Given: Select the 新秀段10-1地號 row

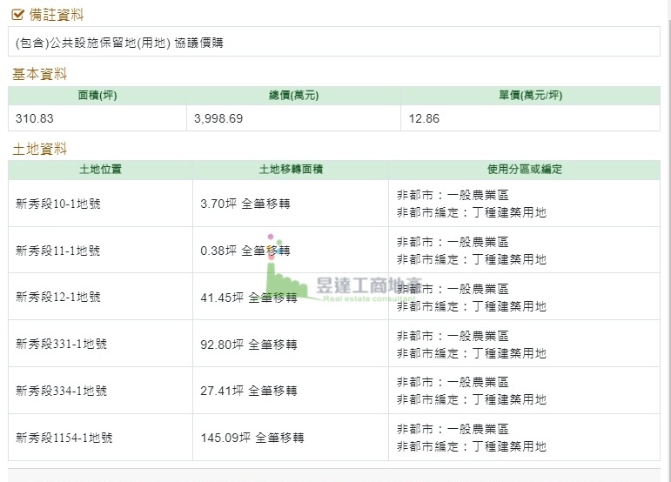Looking at the screenshot, I should (x=334, y=203).
